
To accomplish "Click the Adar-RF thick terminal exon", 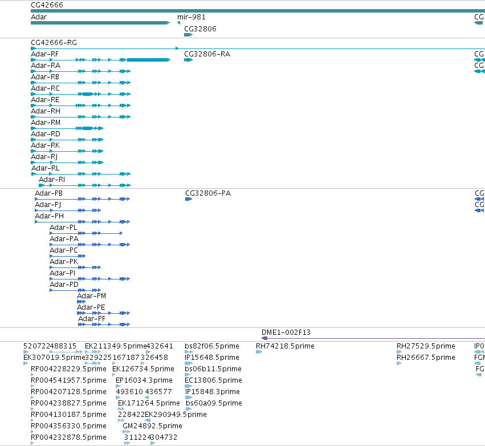I will (149, 60).
